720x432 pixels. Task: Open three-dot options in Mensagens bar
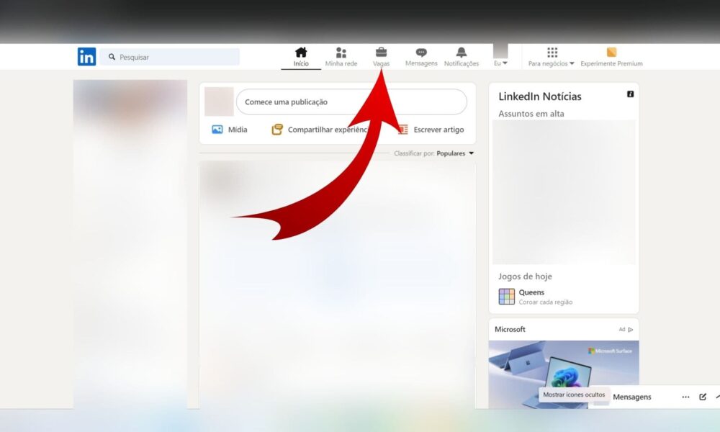point(685,397)
